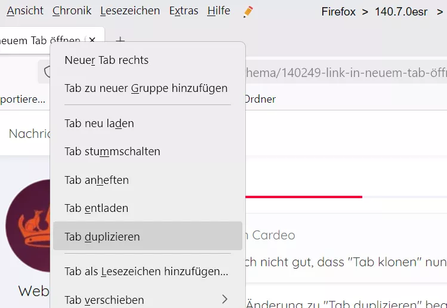Click the bookmark item ending 'portiere...'
Screen dimensions: 447x308
pos(23,99)
